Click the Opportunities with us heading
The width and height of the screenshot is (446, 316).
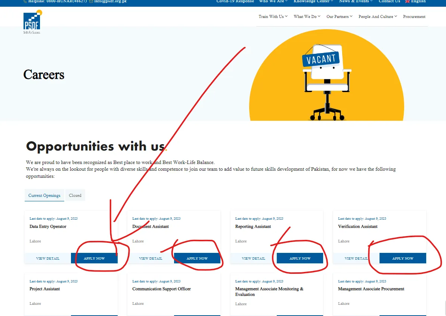coord(96,146)
